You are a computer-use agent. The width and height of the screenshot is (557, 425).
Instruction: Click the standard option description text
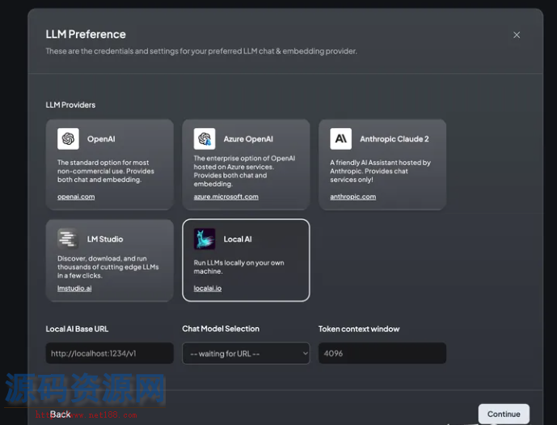(106, 171)
